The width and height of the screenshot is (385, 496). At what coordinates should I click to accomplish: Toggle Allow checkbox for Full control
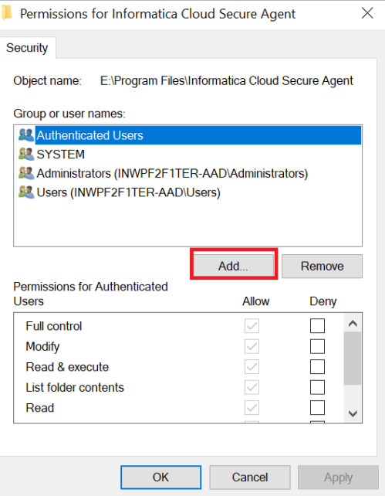[252, 326]
